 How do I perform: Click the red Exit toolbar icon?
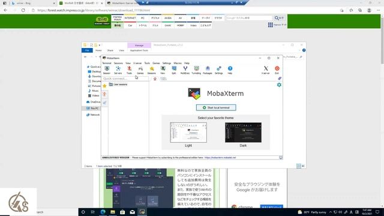coord(277,70)
